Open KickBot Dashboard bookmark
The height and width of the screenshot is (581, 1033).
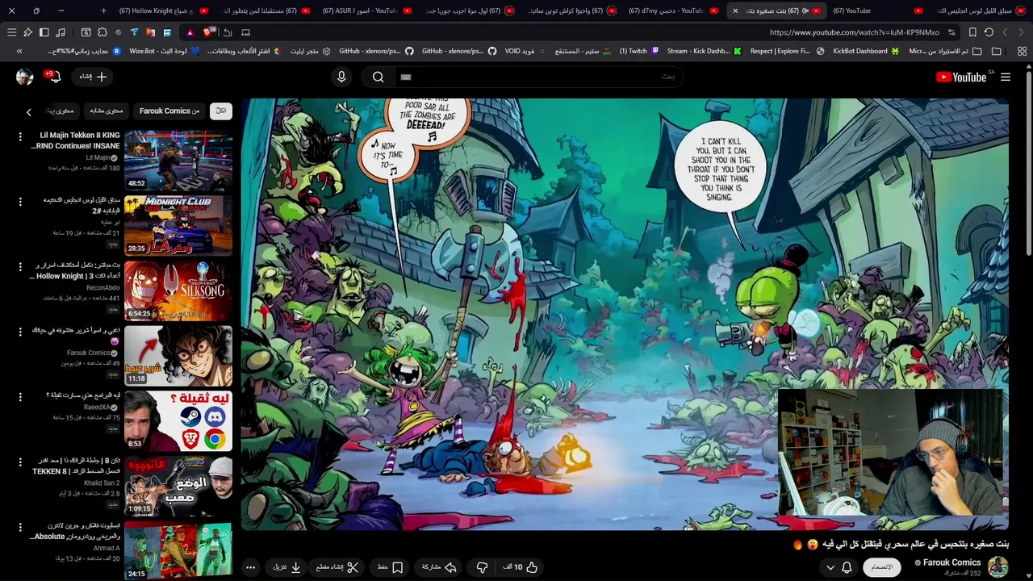point(866,51)
